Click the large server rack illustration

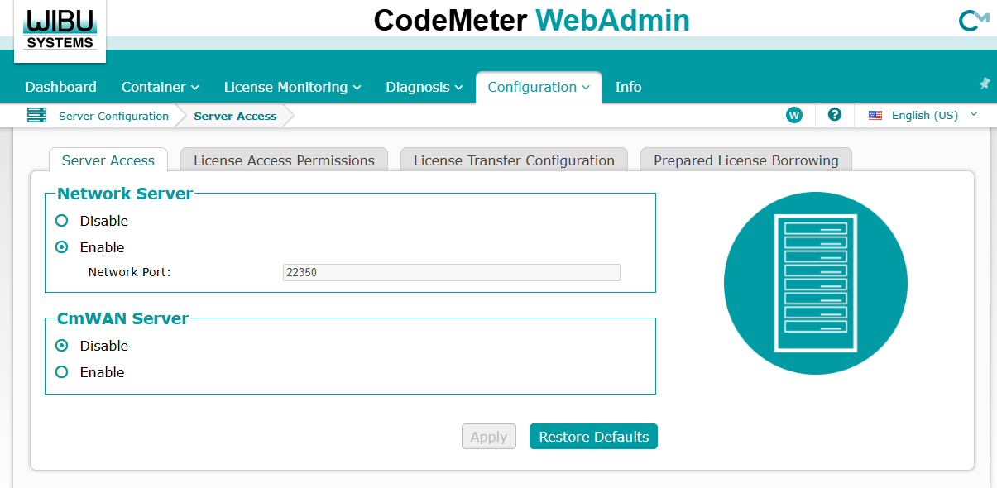pyautogui.click(x=816, y=284)
